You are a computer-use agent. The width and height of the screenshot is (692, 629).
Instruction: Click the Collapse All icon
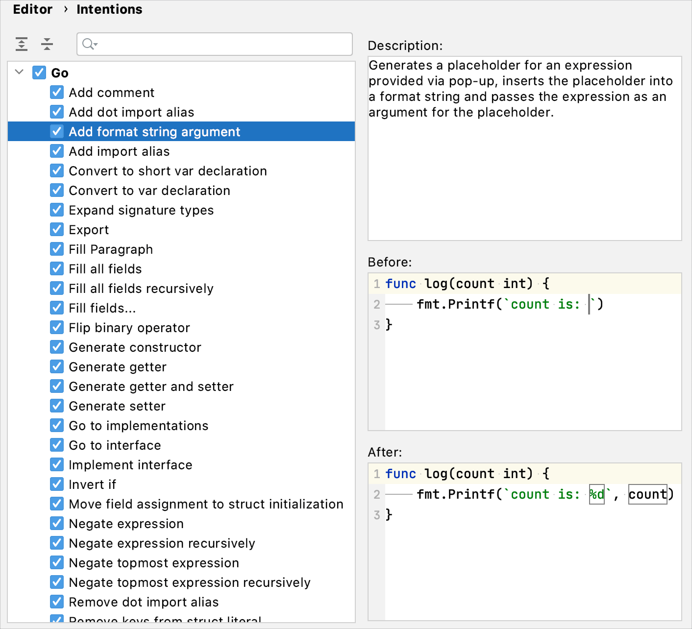click(x=47, y=44)
